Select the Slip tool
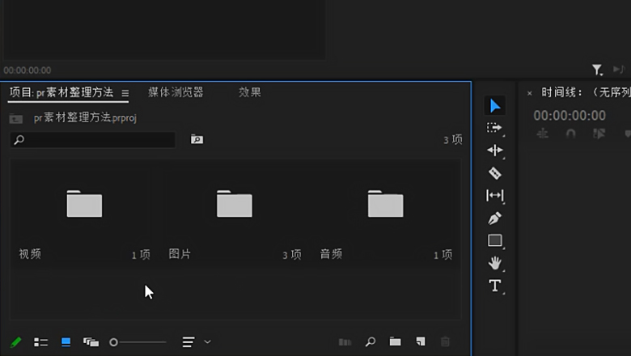The image size is (631, 356). coord(495,196)
